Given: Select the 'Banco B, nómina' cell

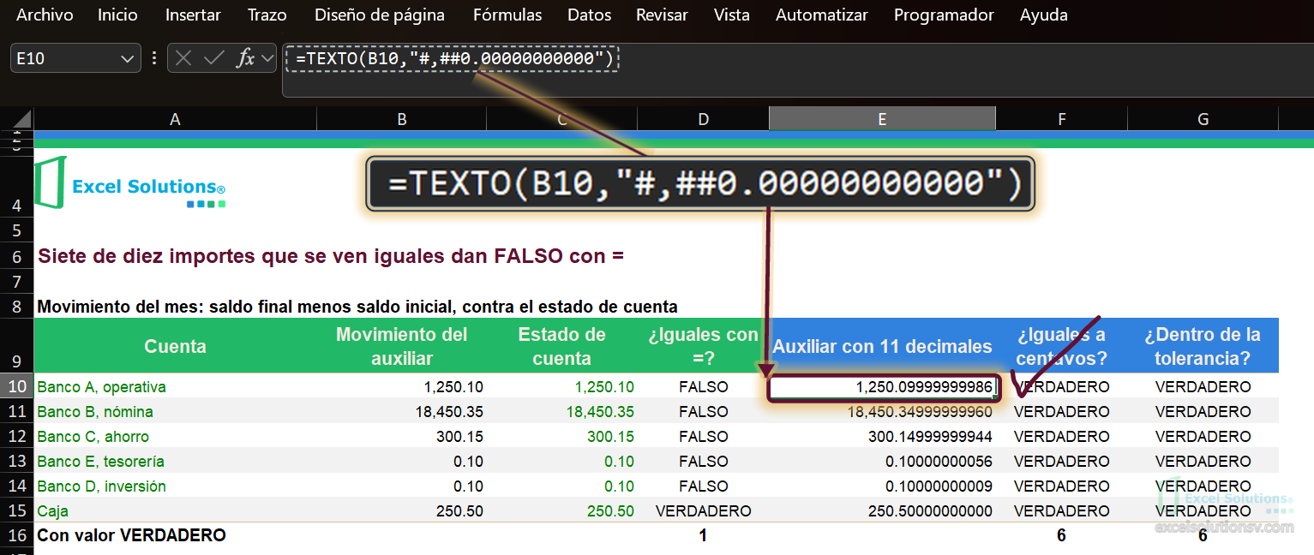Looking at the screenshot, I should tap(175, 411).
